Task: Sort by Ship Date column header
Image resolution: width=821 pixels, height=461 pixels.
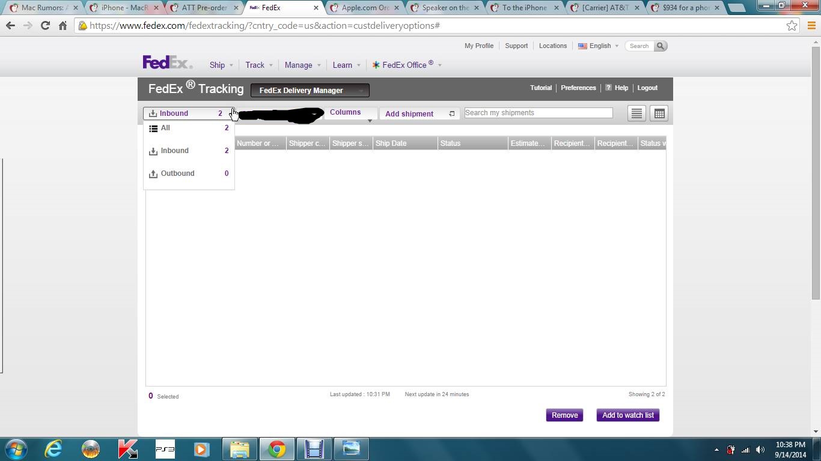Action: (x=405, y=143)
